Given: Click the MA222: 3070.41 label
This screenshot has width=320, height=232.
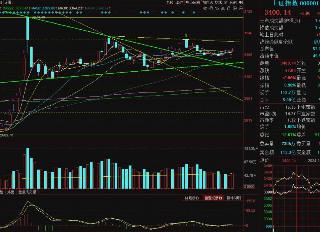Looking at the screenshot, I should [15, 8].
